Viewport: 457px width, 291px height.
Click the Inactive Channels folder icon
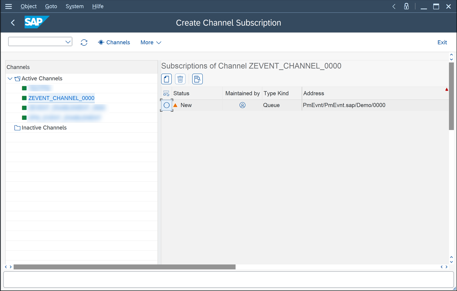pos(17,128)
